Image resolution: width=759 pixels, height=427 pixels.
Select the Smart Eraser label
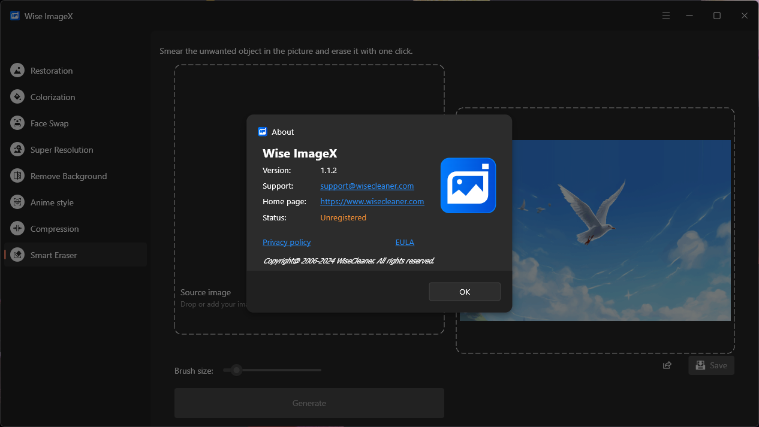[54, 255]
